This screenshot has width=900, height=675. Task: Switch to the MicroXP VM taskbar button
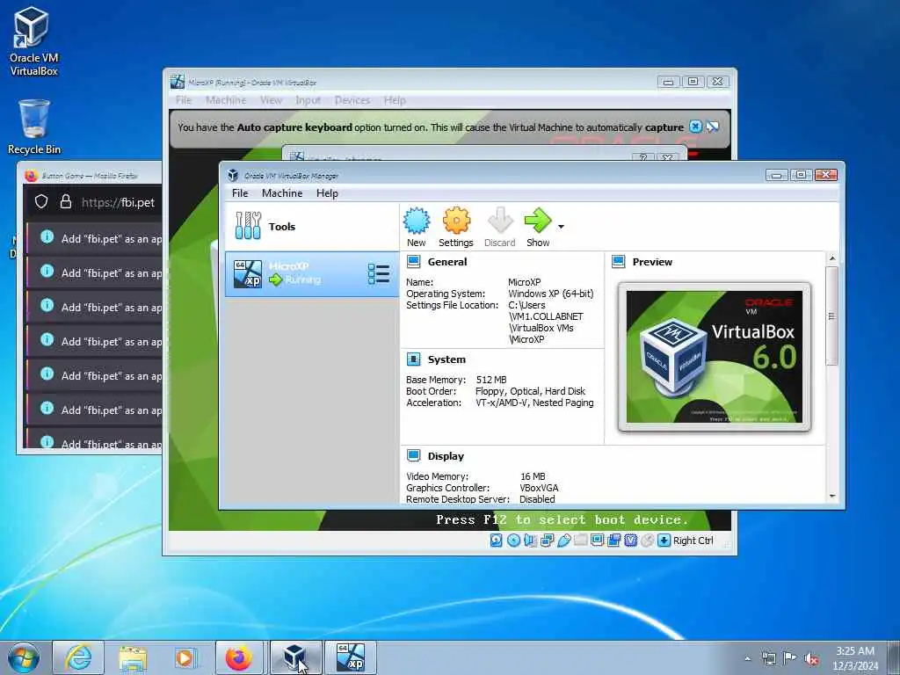(x=351, y=657)
